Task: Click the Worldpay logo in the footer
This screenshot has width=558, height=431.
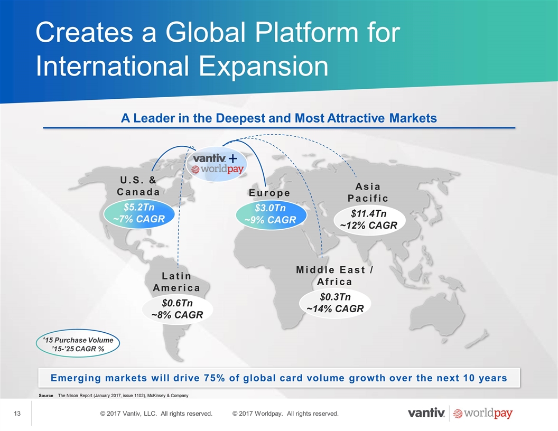Action: point(483,414)
